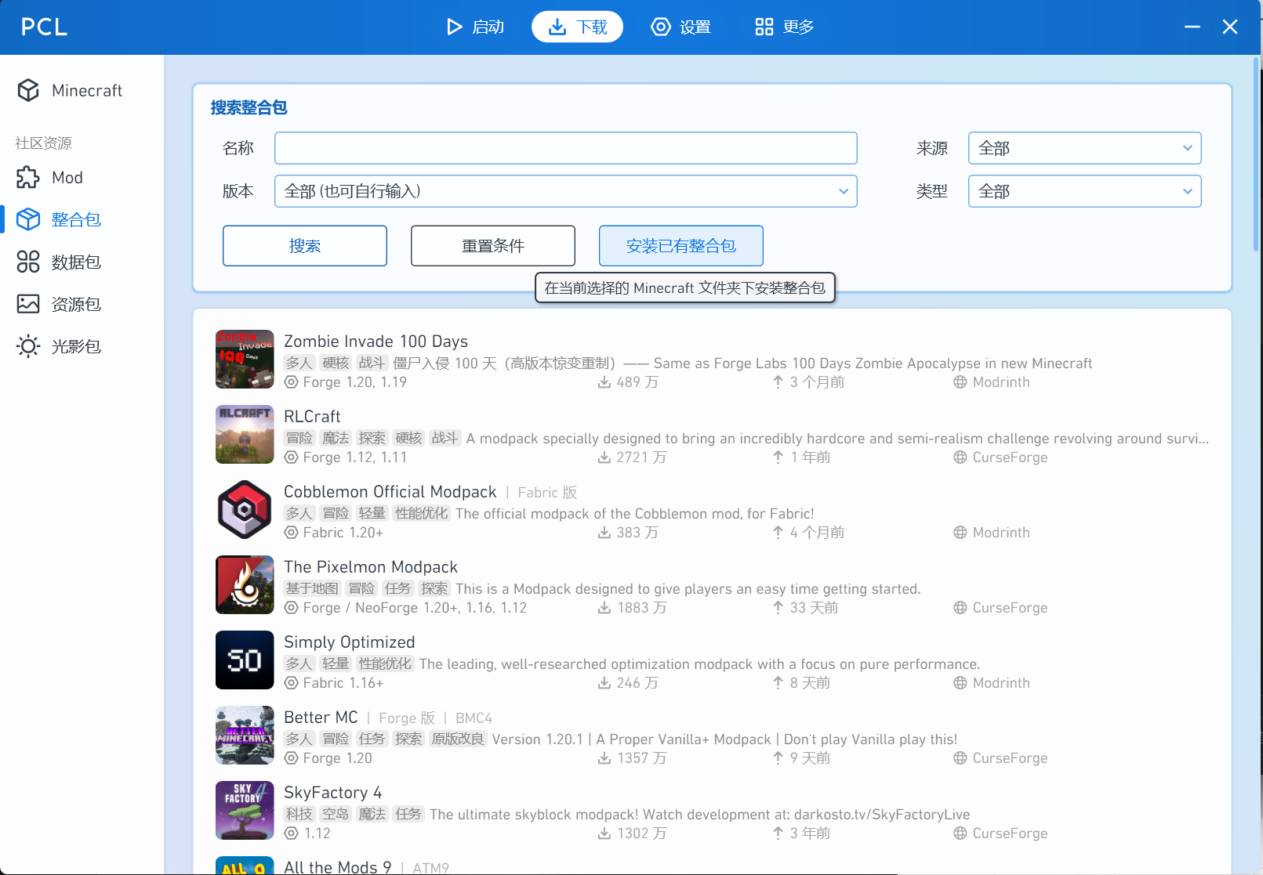The width and height of the screenshot is (1263, 875).
Task: Focus the 名称 name search field
Action: (x=565, y=148)
